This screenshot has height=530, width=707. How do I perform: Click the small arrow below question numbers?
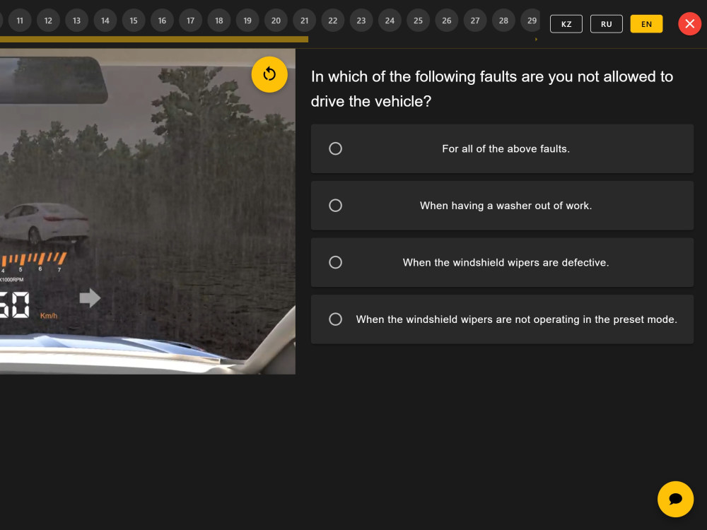(x=536, y=39)
